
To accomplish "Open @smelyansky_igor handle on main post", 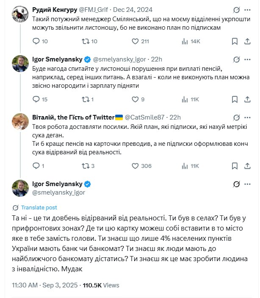I will tap(58, 192).
